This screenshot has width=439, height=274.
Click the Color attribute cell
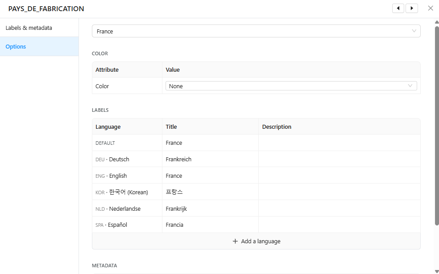[127, 86]
